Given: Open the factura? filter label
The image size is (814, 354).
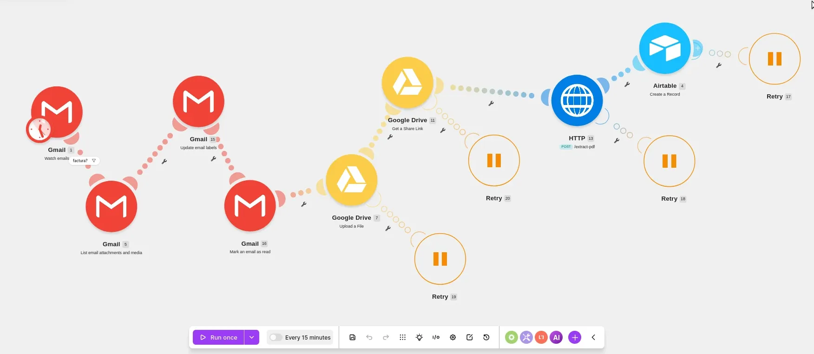Looking at the screenshot, I should point(84,161).
